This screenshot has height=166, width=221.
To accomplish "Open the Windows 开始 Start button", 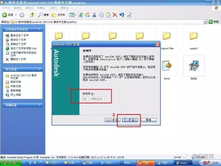I will pyautogui.click(x=10, y=163).
